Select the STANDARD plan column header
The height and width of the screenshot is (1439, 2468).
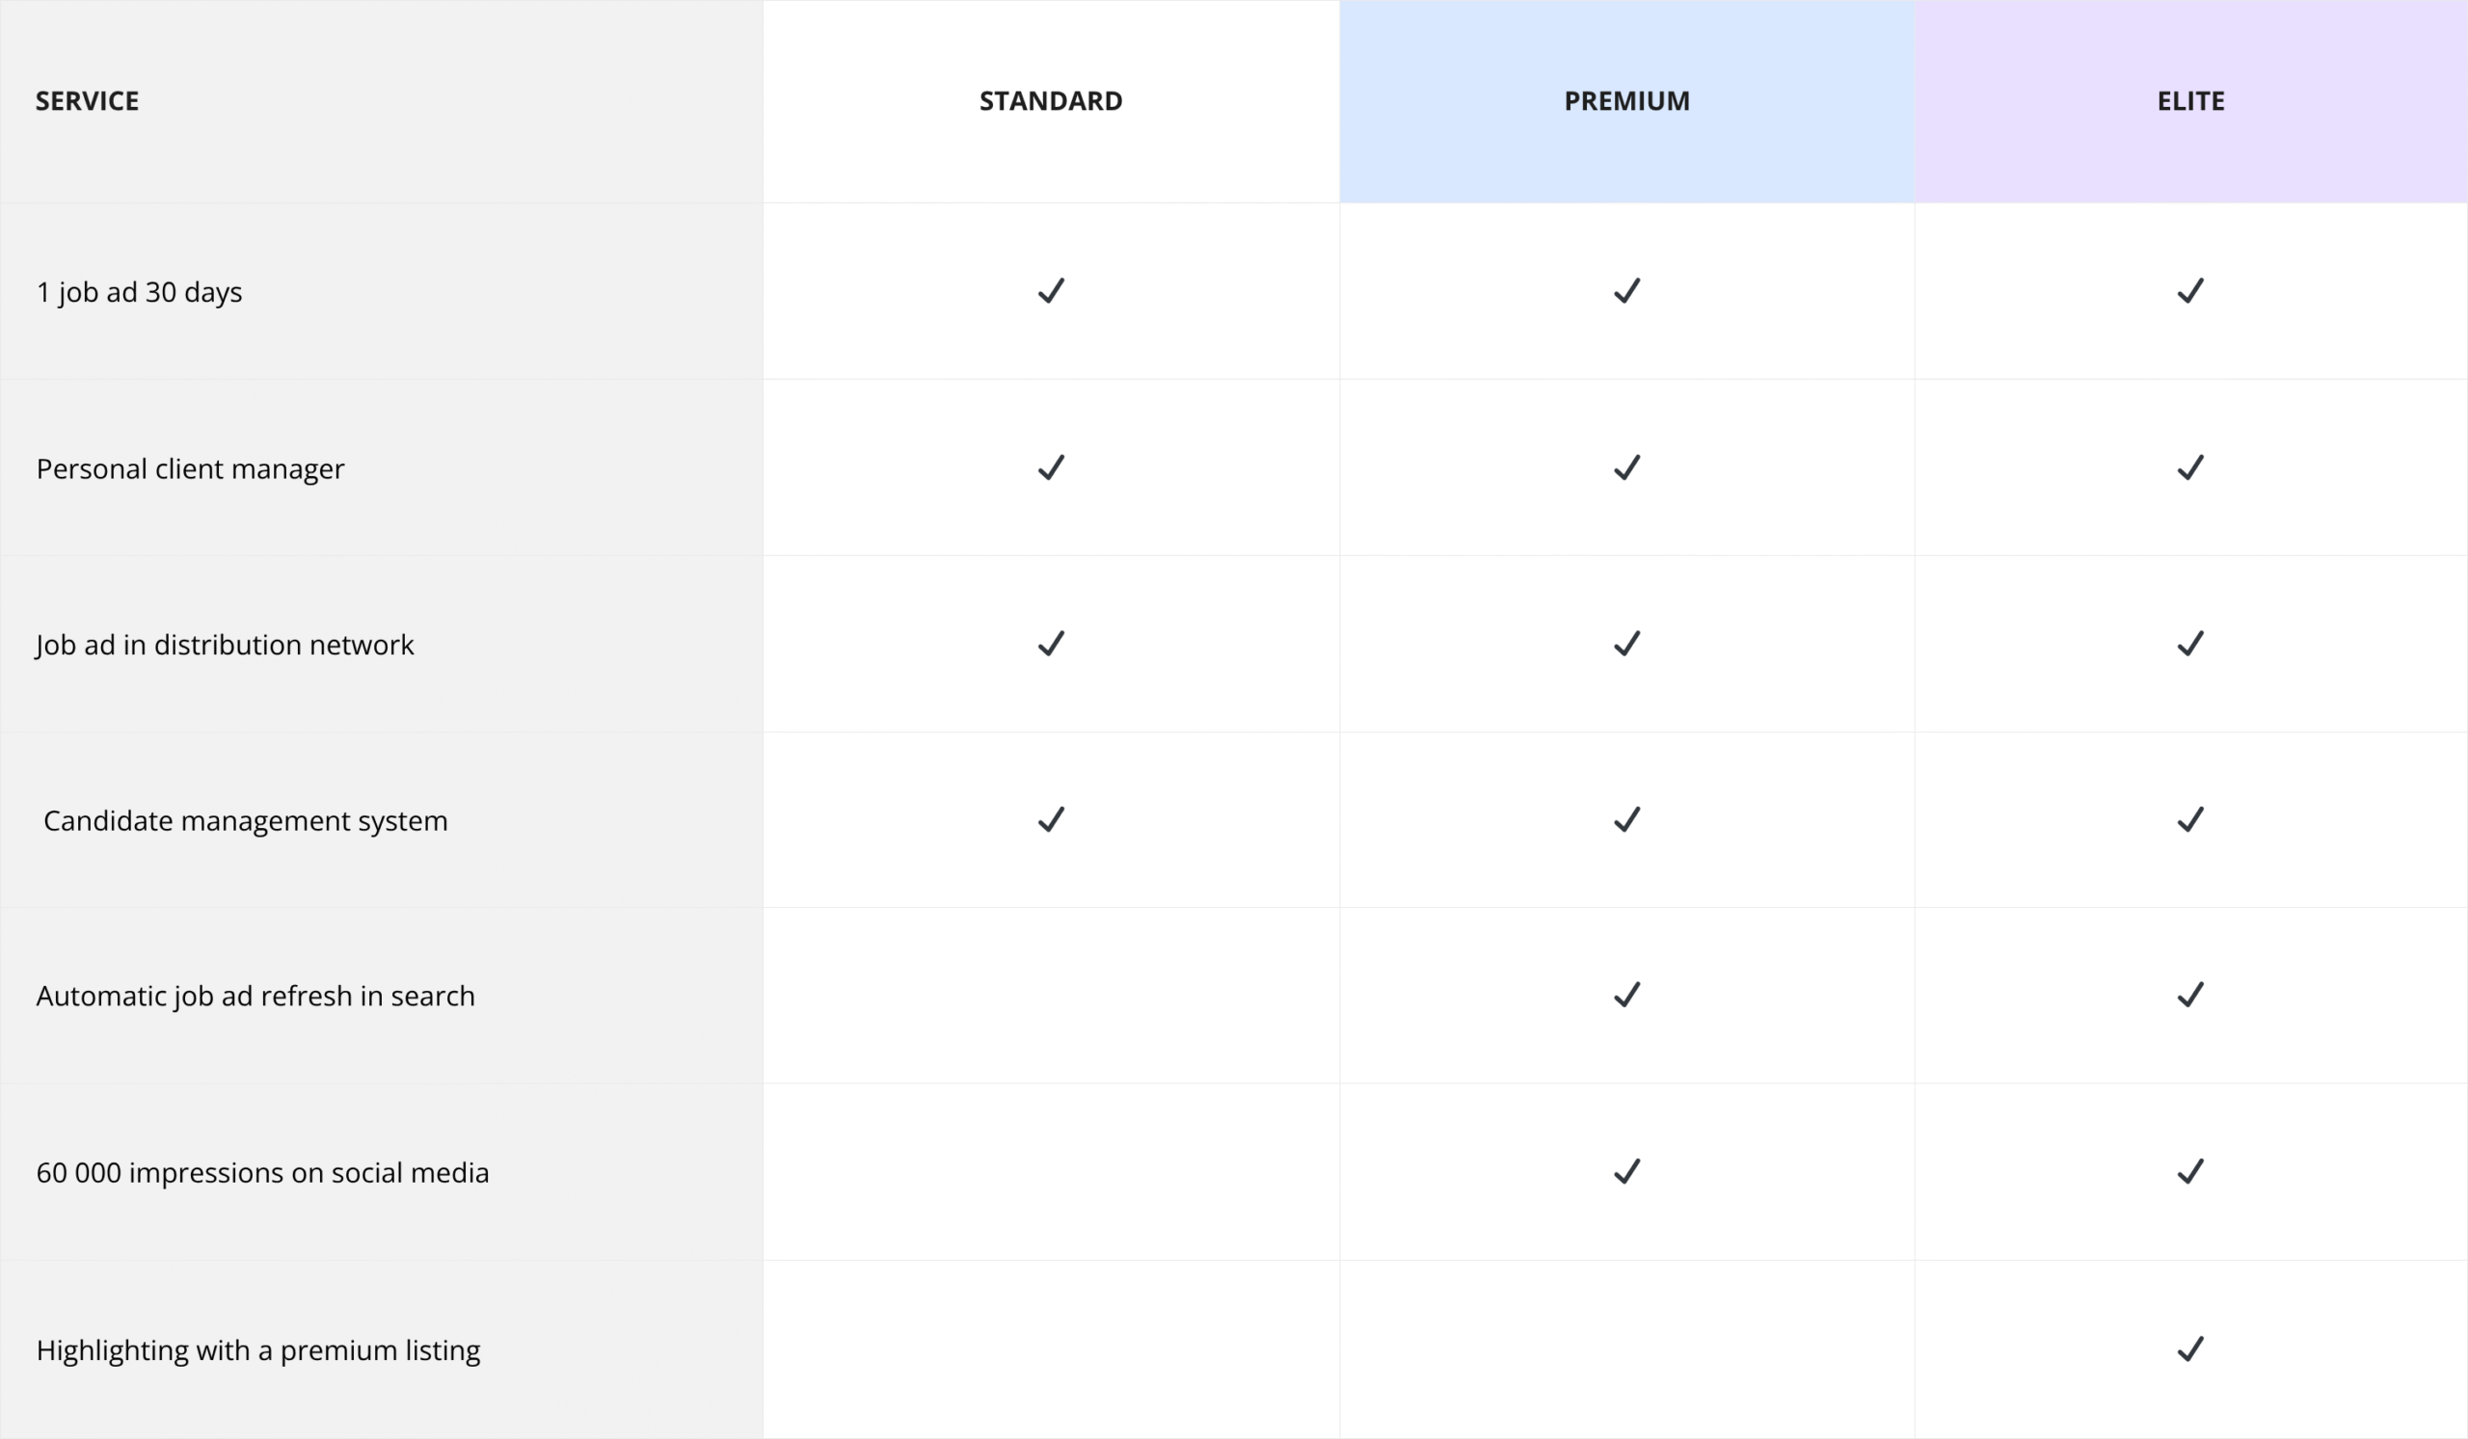(x=1051, y=101)
